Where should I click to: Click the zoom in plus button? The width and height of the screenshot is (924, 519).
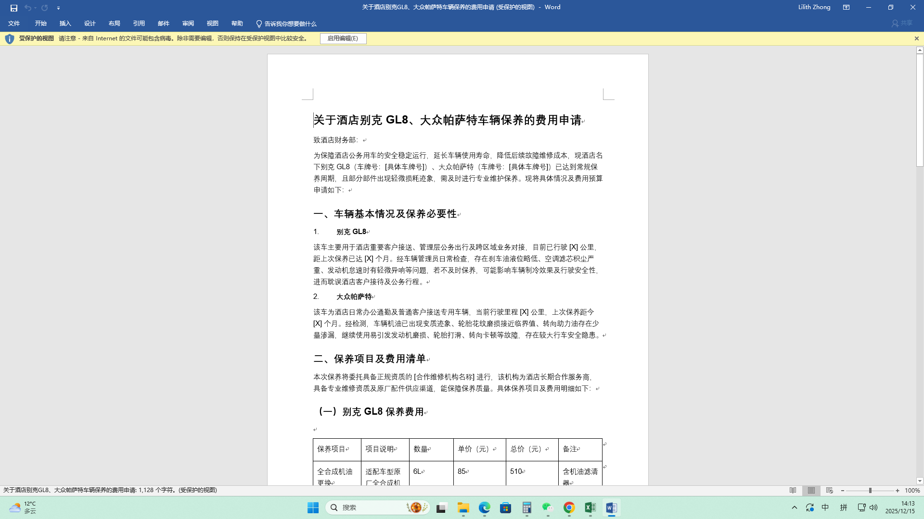(x=898, y=491)
